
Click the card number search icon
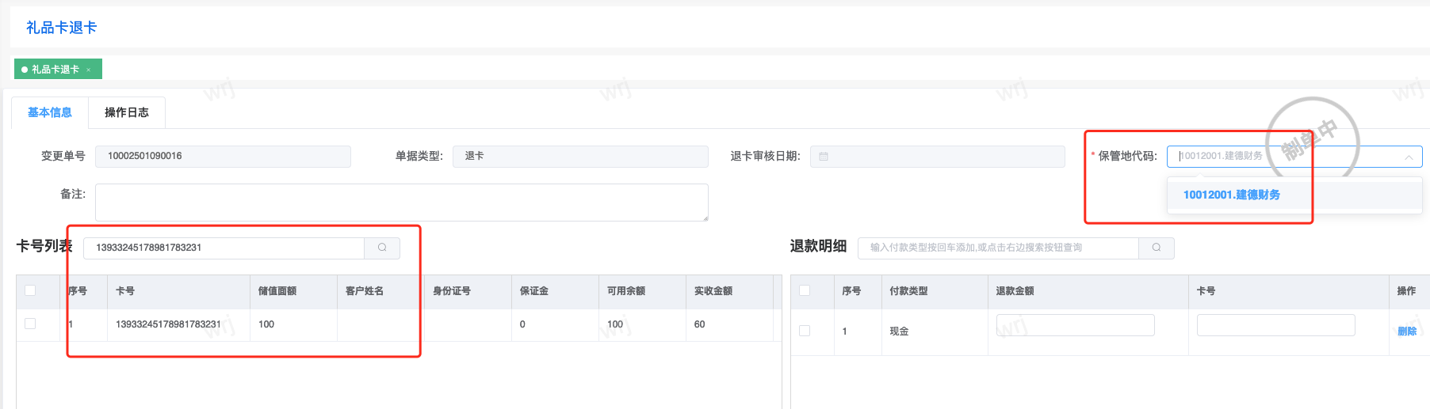[382, 248]
